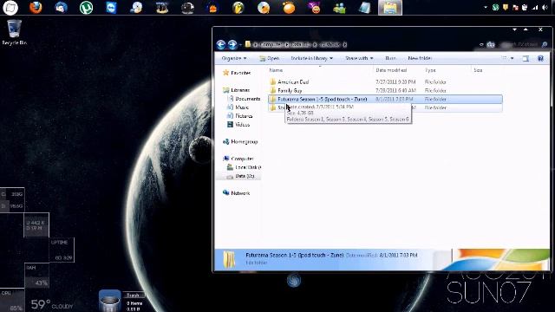Image resolution: width=555 pixels, height=312 pixels.
Task: Select Futurama Season 1-5 folder row
Action: pos(385,99)
